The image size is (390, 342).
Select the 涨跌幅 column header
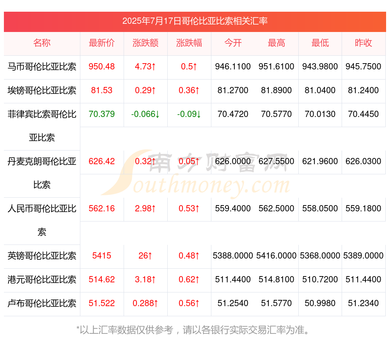(189, 43)
